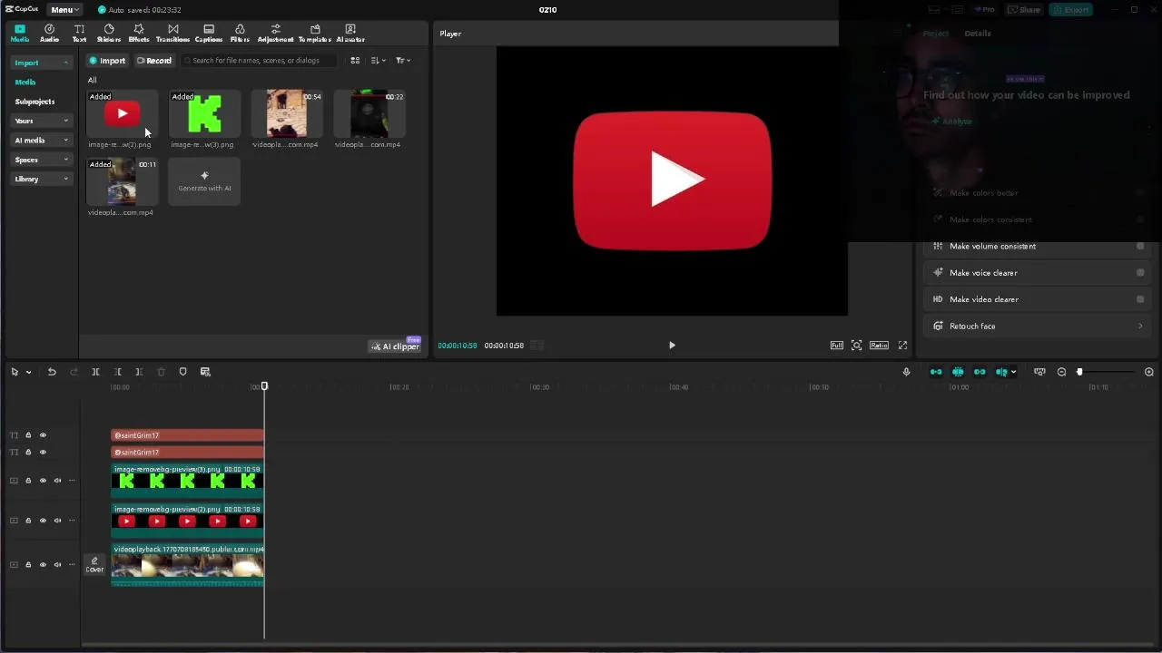Open the Effects panel
Viewport: 1162px width, 653px height.
click(x=138, y=33)
